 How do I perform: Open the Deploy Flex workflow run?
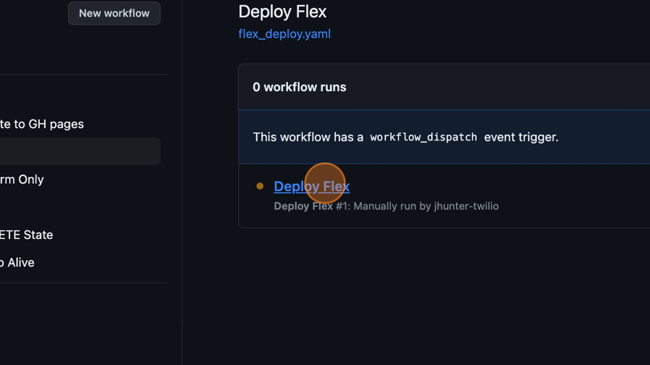[312, 186]
